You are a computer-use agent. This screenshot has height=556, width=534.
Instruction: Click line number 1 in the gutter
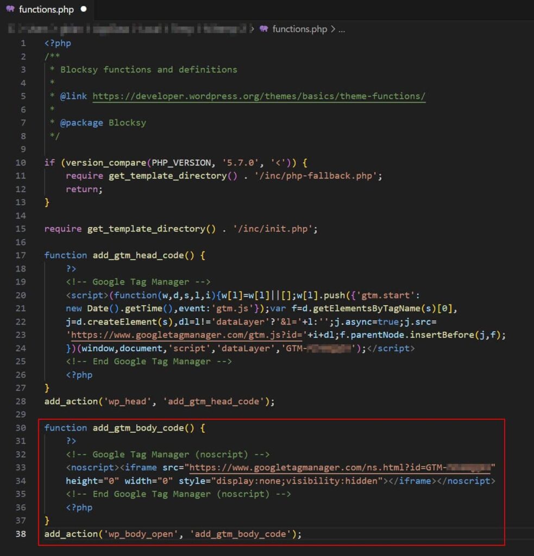click(x=22, y=43)
